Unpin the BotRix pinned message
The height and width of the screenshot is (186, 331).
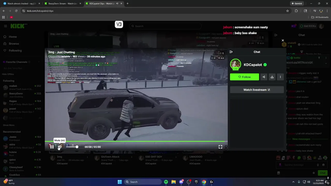(x=319, y=58)
